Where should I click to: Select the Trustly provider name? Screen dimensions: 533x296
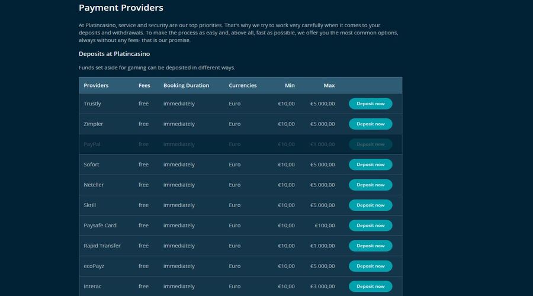(92, 104)
